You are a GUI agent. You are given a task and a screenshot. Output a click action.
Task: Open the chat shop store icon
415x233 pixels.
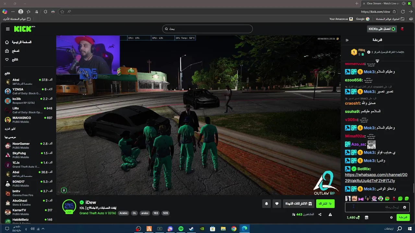367,217
